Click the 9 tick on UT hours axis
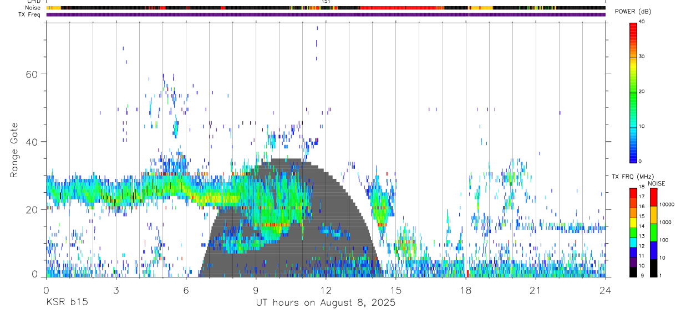Image resolution: width=681 pixels, height=314 pixels. coord(256,290)
